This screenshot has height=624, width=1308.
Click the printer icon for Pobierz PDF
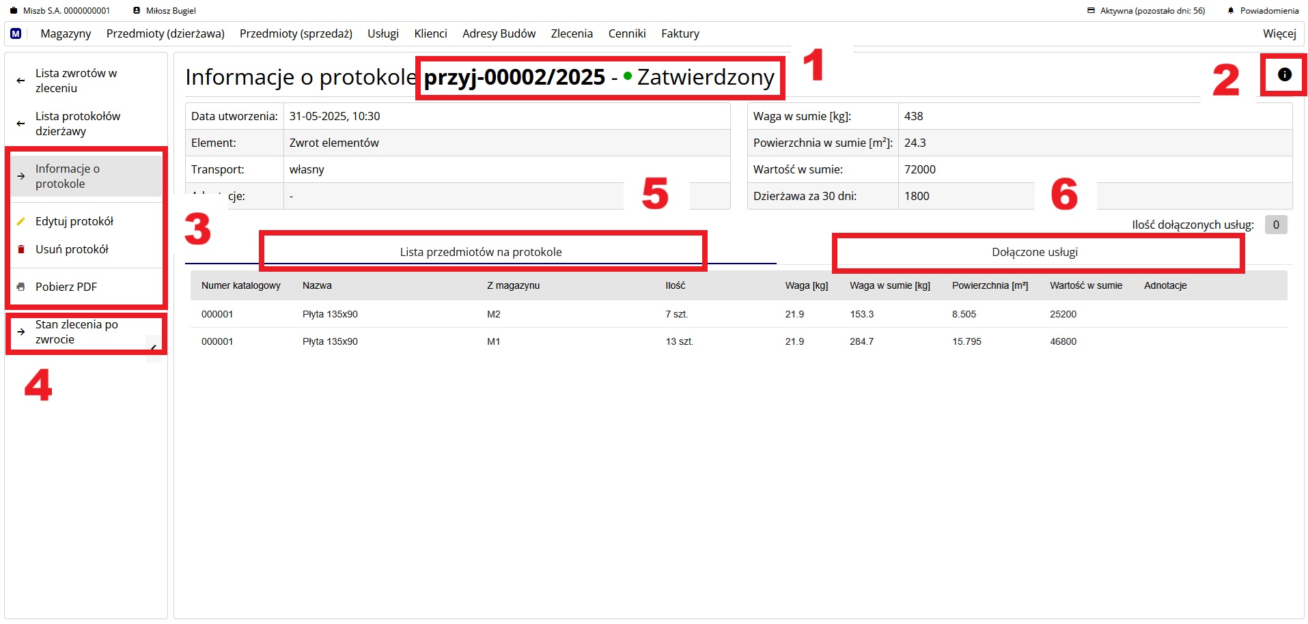[21, 287]
